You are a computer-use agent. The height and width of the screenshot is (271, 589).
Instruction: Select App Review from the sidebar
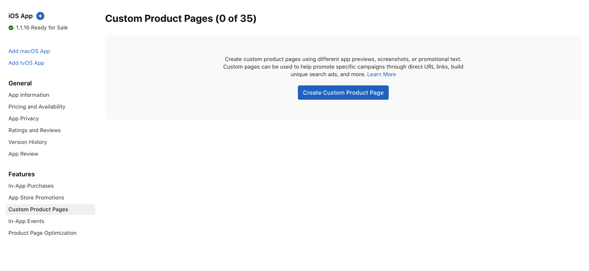point(23,154)
